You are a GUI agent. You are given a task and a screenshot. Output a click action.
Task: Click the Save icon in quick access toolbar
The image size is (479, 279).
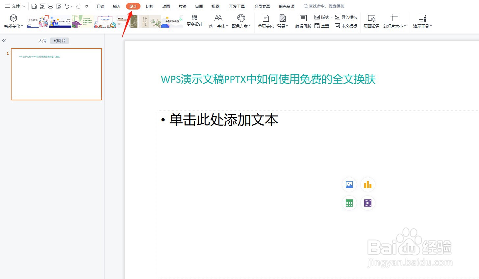pyautogui.click(x=34, y=6)
